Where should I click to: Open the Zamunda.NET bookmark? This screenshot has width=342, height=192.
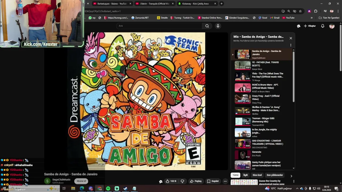pyautogui.click(x=140, y=18)
